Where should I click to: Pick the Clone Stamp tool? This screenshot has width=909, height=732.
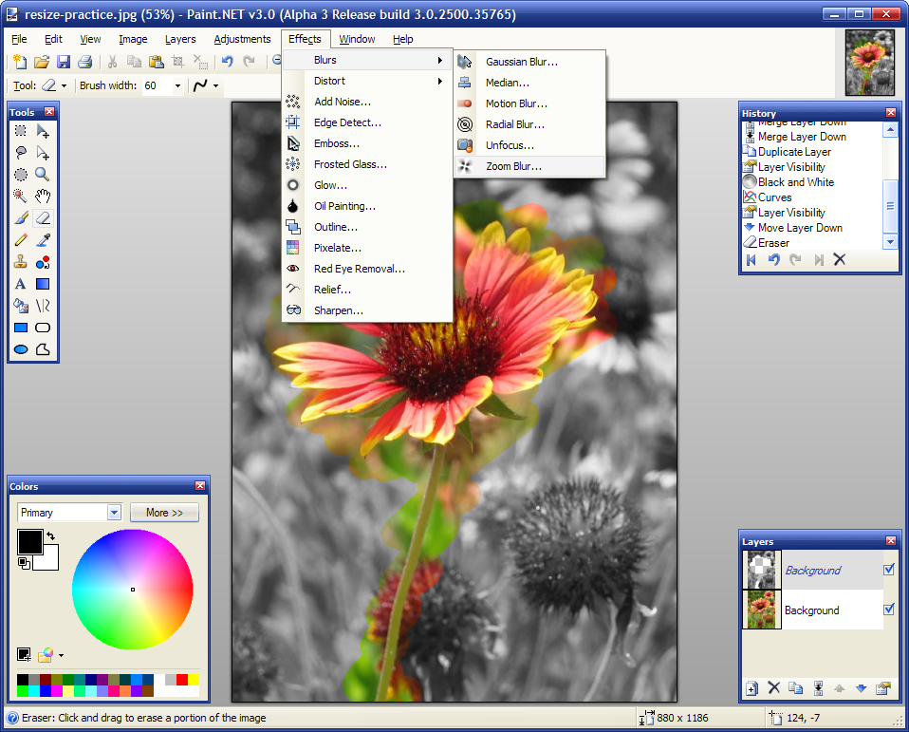point(20,262)
